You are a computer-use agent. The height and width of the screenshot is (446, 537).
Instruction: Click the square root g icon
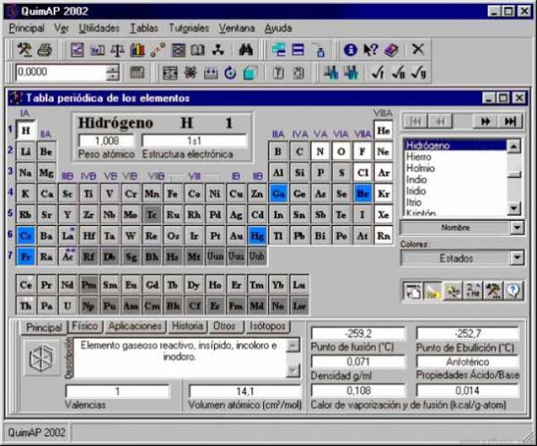pyautogui.click(x=419, y=73)
